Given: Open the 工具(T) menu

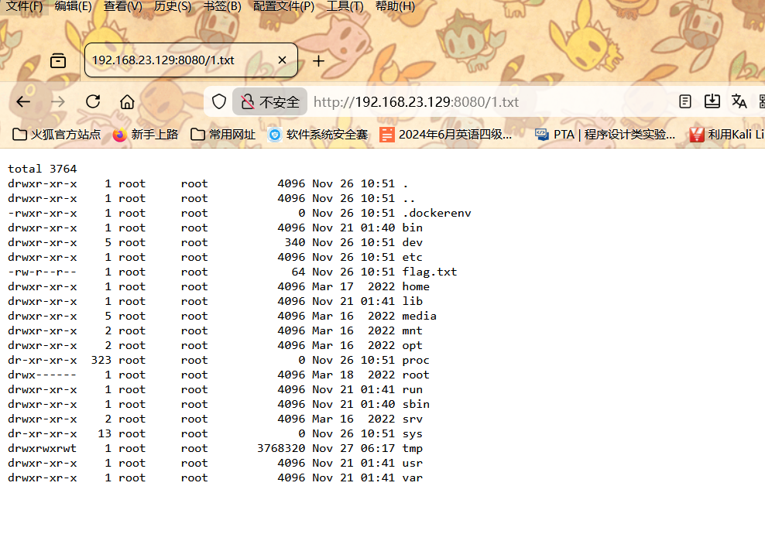Looking at the screenshot, I should pyautogui.click(x=345, y=7).
